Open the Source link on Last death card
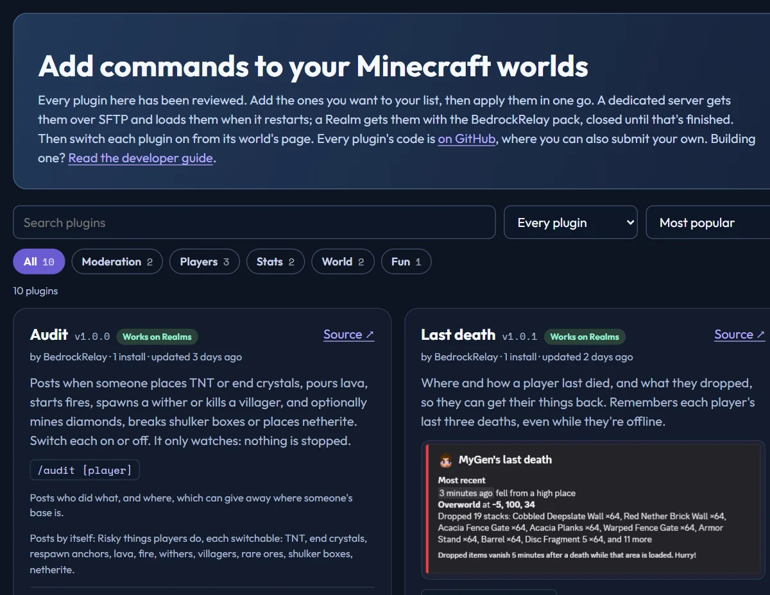The image size is (770, 595). point(739,334)
